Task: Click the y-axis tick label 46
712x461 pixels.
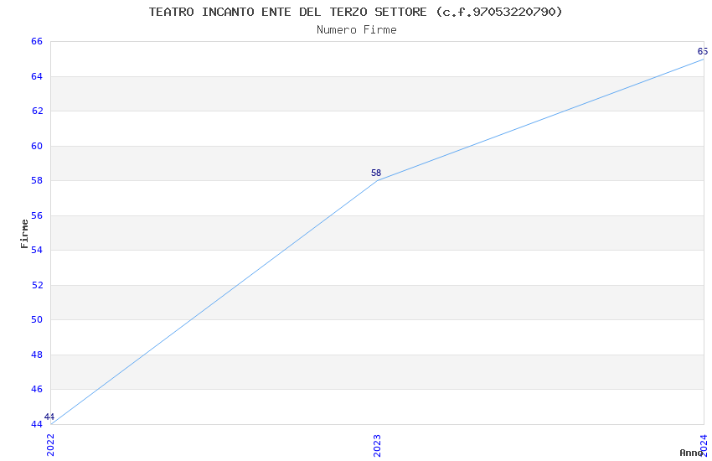Action: pyautogui.click(x=37, y=389)
